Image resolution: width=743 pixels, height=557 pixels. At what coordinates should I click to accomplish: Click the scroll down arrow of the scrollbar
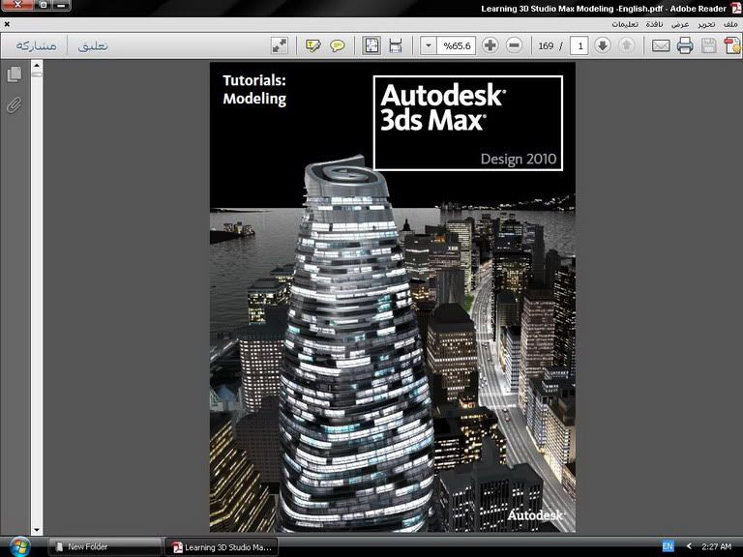click(x=37, y=530)
